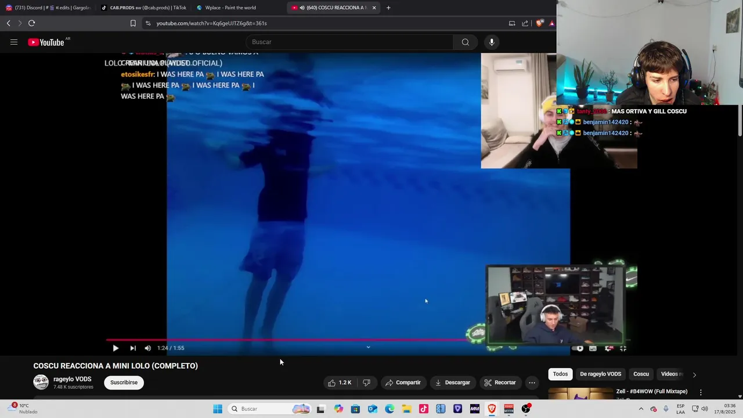Open TikTok app from taskbar
This screenshot has width=743, height=418.
coord(424,409)
